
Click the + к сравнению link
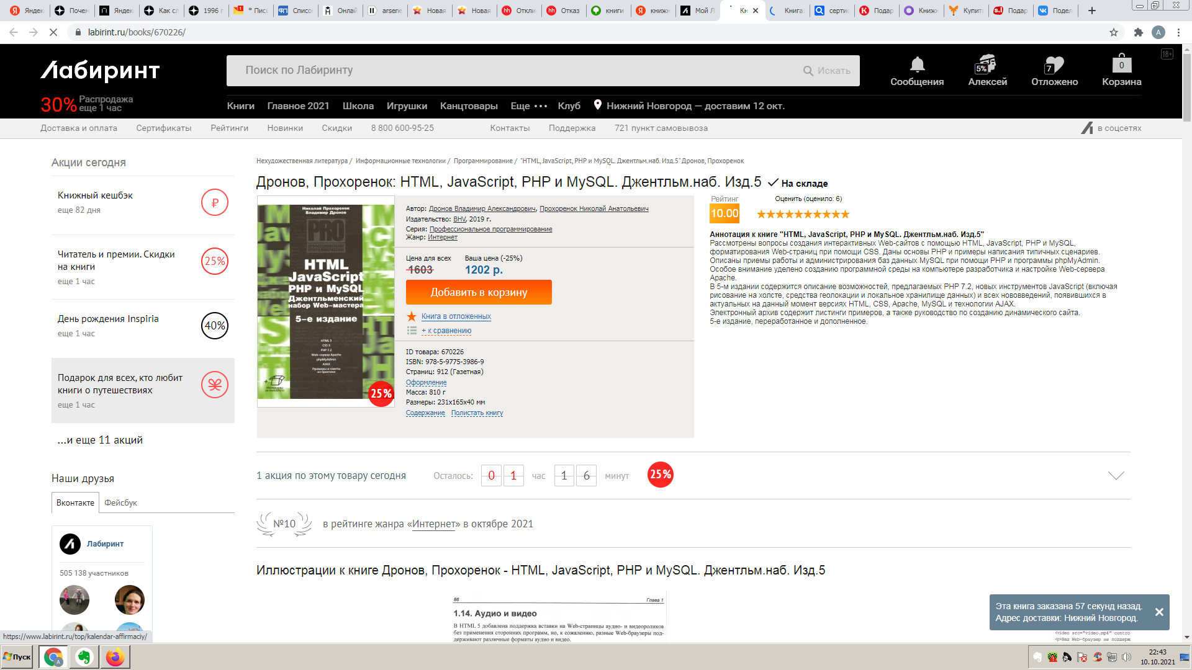coord(446,331)
